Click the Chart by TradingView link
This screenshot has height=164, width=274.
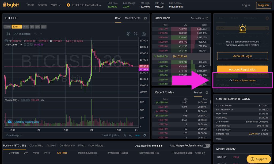click(x=27, y=122)
